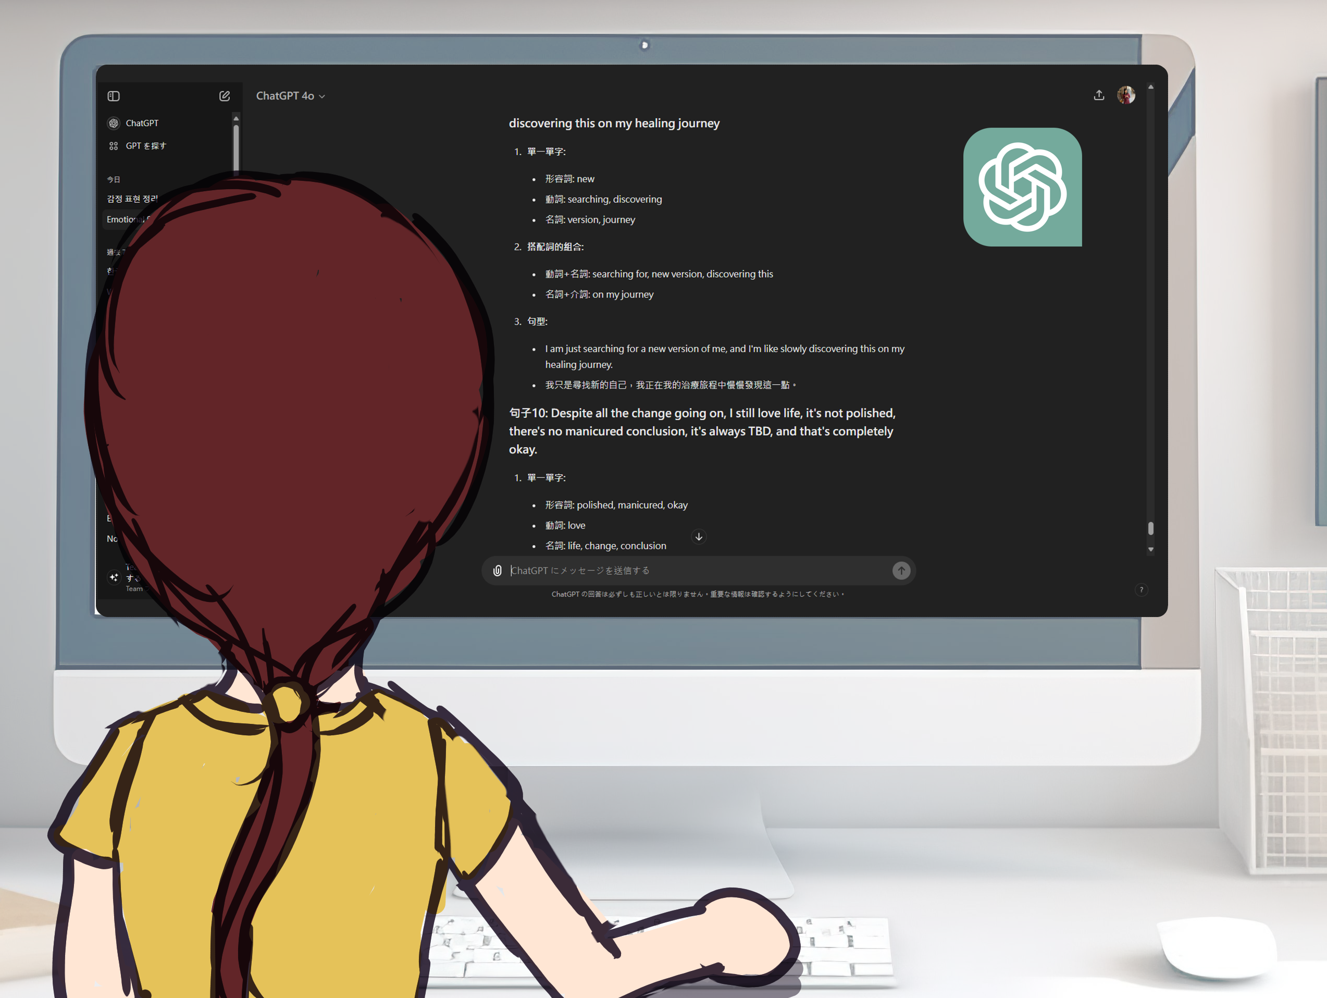Viewport: 1327px width, 998px height.
Task: Open the ChatGPT 4o model dropdown
Action: [x=290, y=96]
